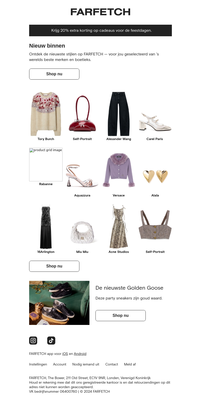Image resolution: width=201 pixels, height=403 pixels.
Task: View the Versace purple cardigan
Action: coord(119,170)
